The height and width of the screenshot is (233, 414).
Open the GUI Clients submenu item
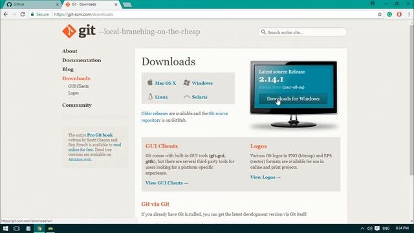[x=78, y=86]
